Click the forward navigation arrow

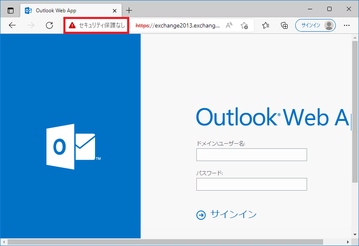[31, 25]
